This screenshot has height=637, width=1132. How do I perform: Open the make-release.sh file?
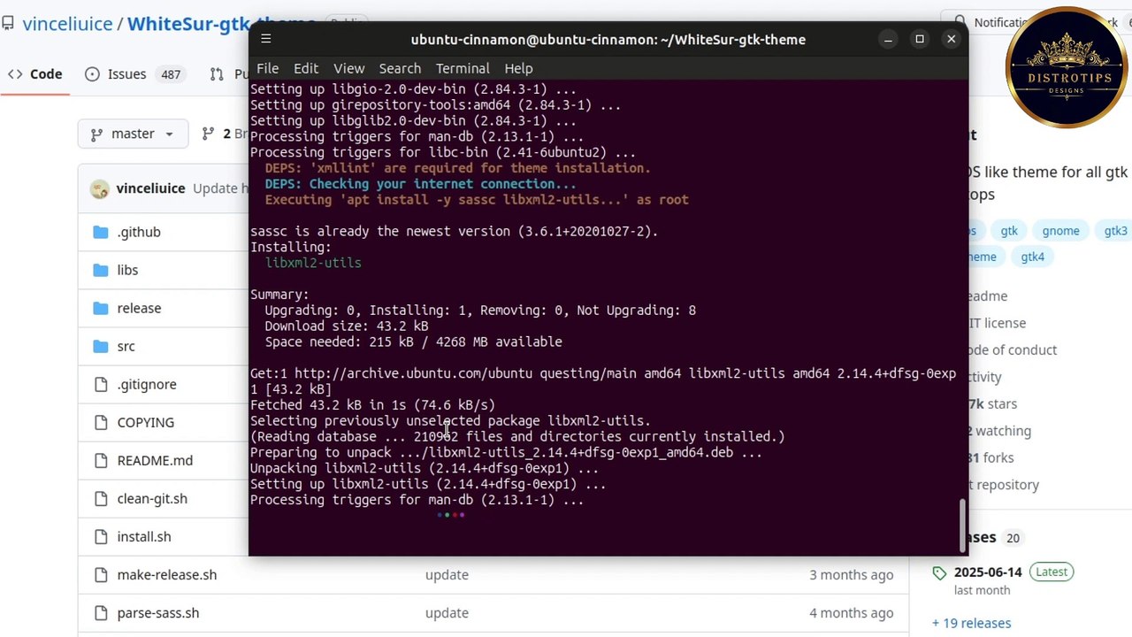(x=166, y=574)
